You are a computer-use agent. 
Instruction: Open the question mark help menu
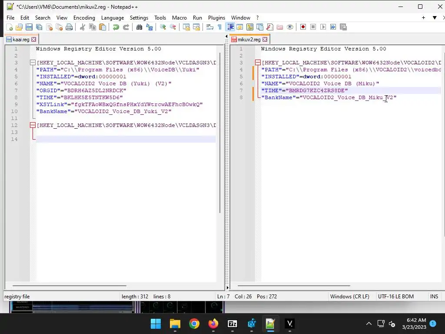coord(257,17)
